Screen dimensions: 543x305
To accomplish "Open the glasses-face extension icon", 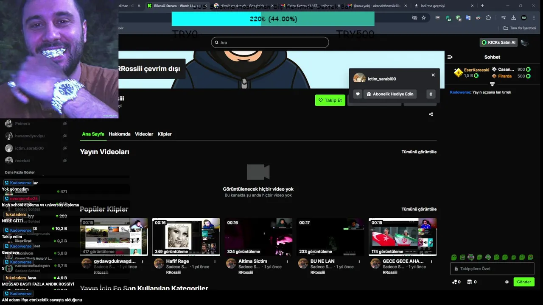I will point(478,18).
